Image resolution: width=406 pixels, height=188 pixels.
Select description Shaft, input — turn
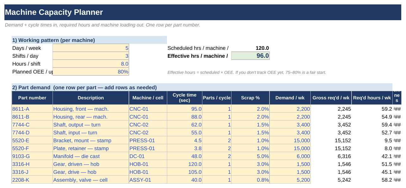pos(91,132)
